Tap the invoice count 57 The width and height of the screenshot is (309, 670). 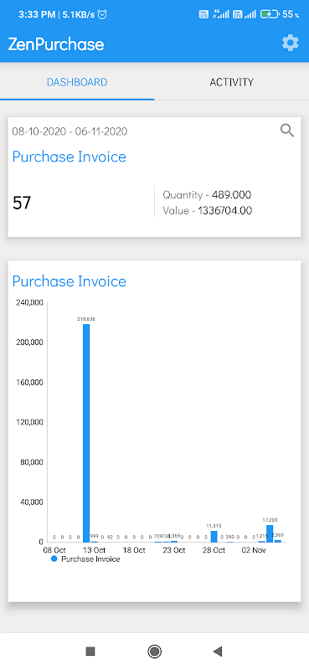click(22, 203)
